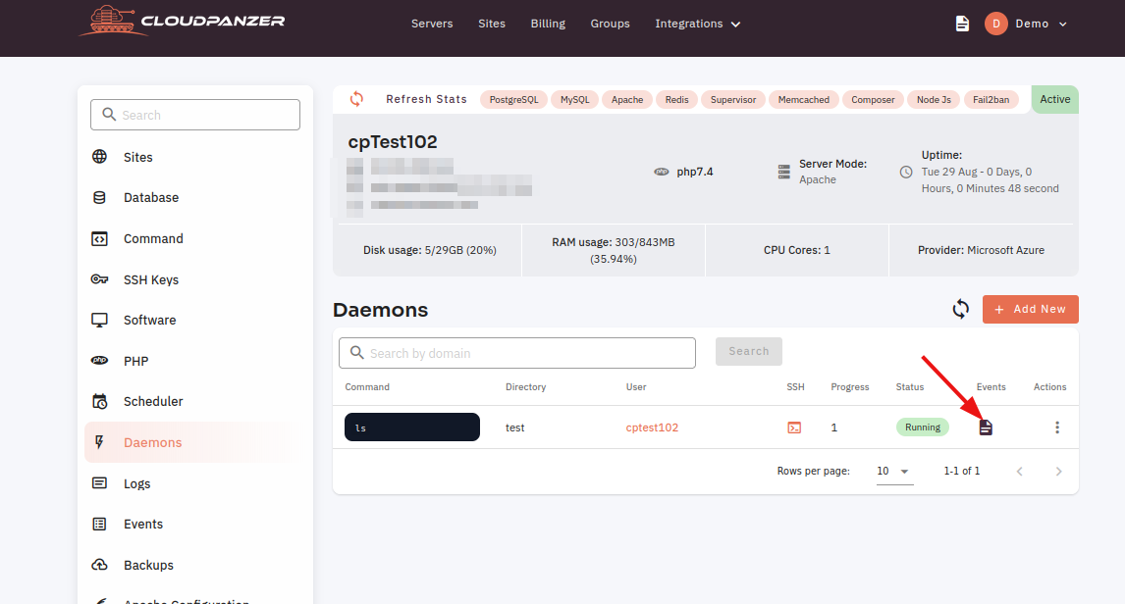The width and height of the screenshot is (1125, 604).
Task: Click the Demo user avatar circle
Action: coord(995,24)
